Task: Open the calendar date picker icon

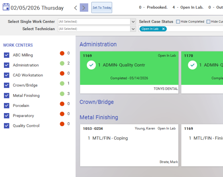Action: [6, 7]
